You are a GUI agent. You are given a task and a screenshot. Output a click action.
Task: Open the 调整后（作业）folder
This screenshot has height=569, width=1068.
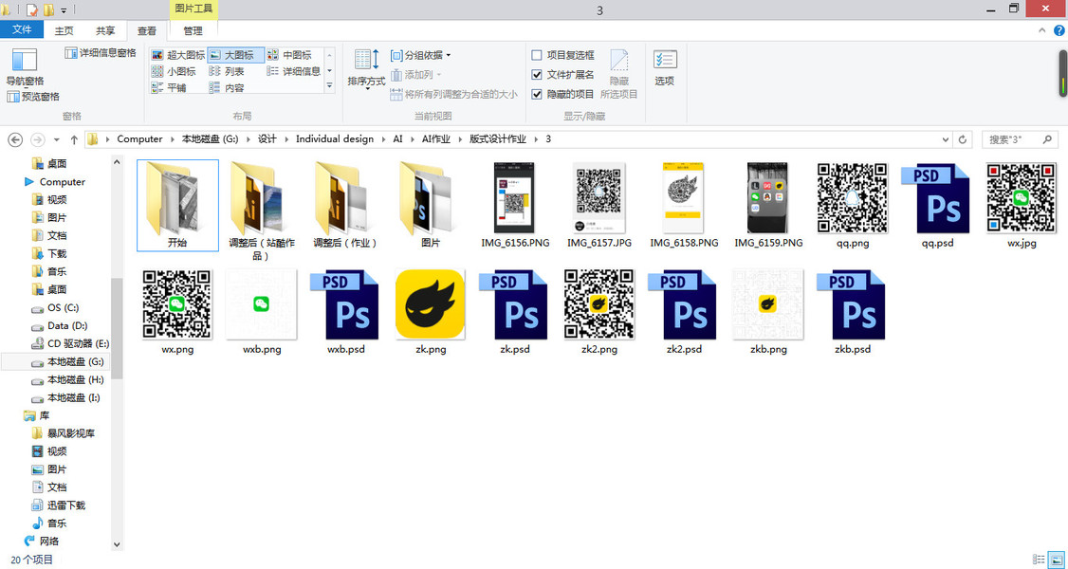[345, 206]
